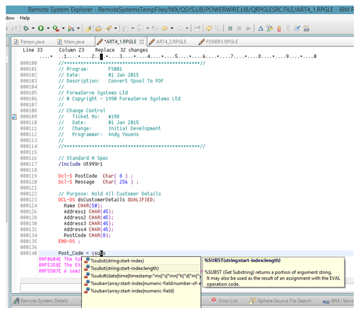The image size is (359, 315).
Task: Switch to the Main.java editor tab
Action: pos(74,42)
